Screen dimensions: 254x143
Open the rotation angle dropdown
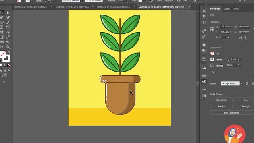228,37
